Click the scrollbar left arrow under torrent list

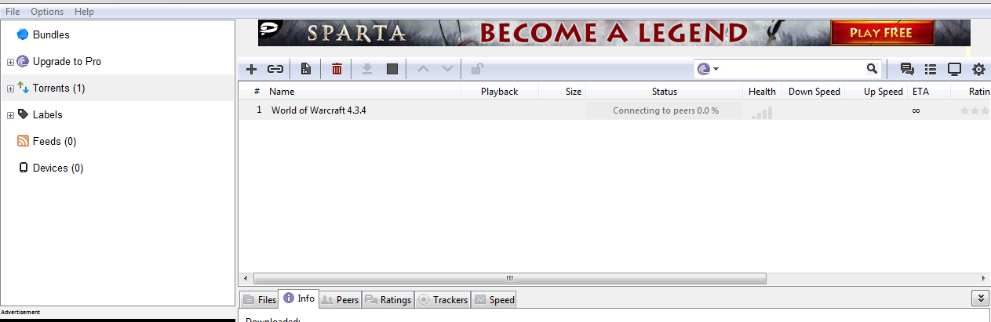pos(246,278)
